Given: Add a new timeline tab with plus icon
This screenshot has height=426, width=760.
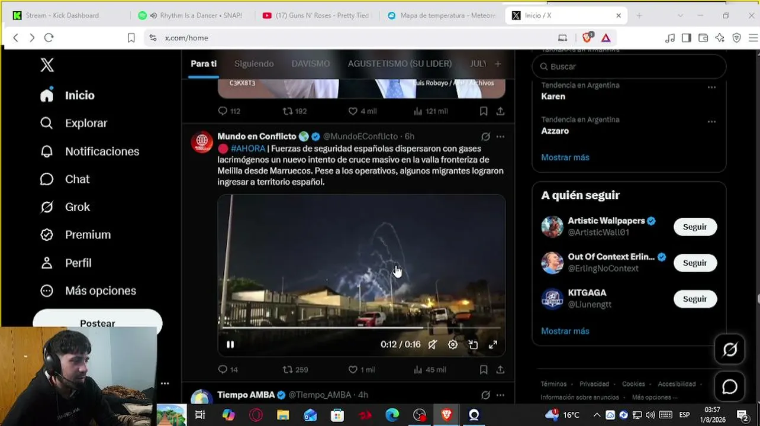Looking at the screenshot, I should pyautogui.click(x=498, y=63).
